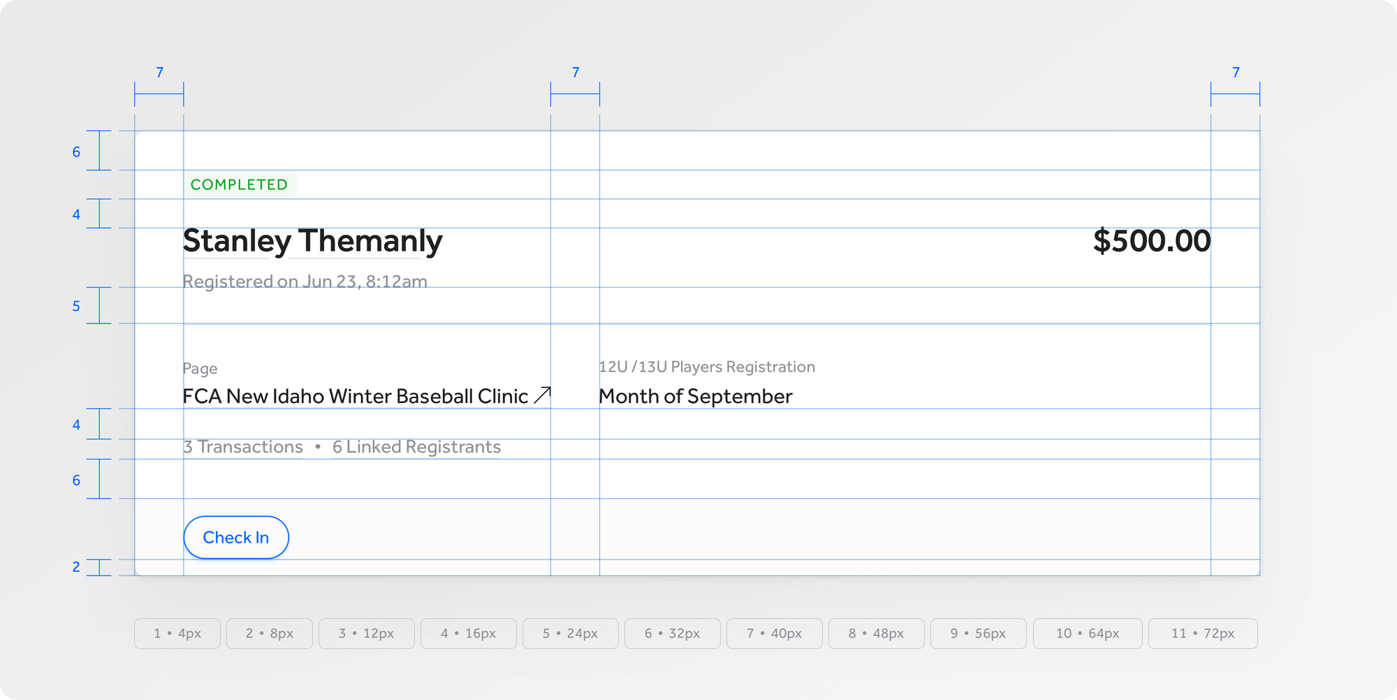Click the COMPLETED status badge
This screenshot has height=700, width=1397.
coord(239,184)
